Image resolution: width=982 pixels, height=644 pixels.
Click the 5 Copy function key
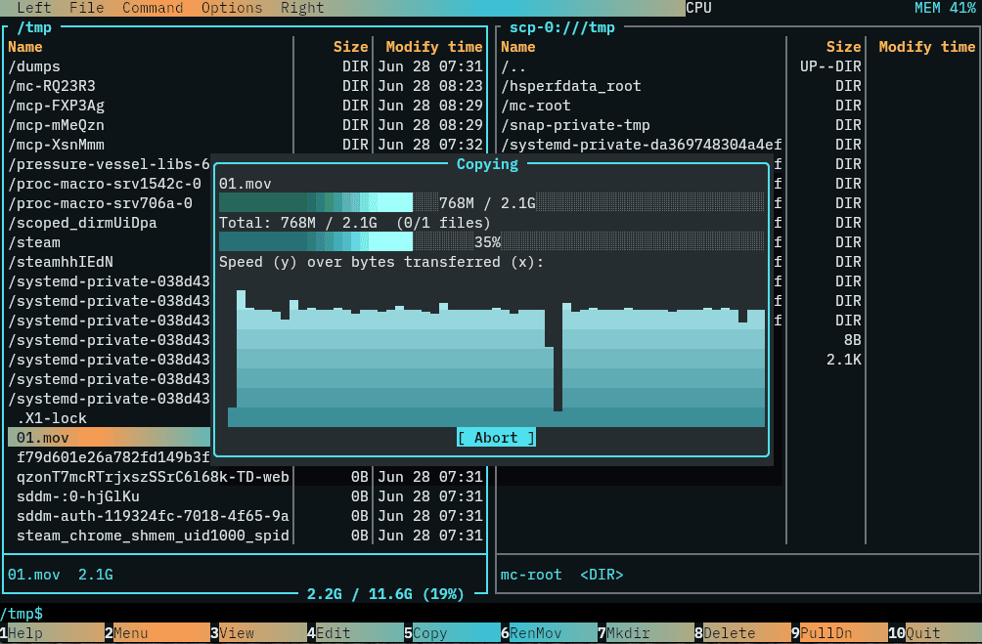452,632
